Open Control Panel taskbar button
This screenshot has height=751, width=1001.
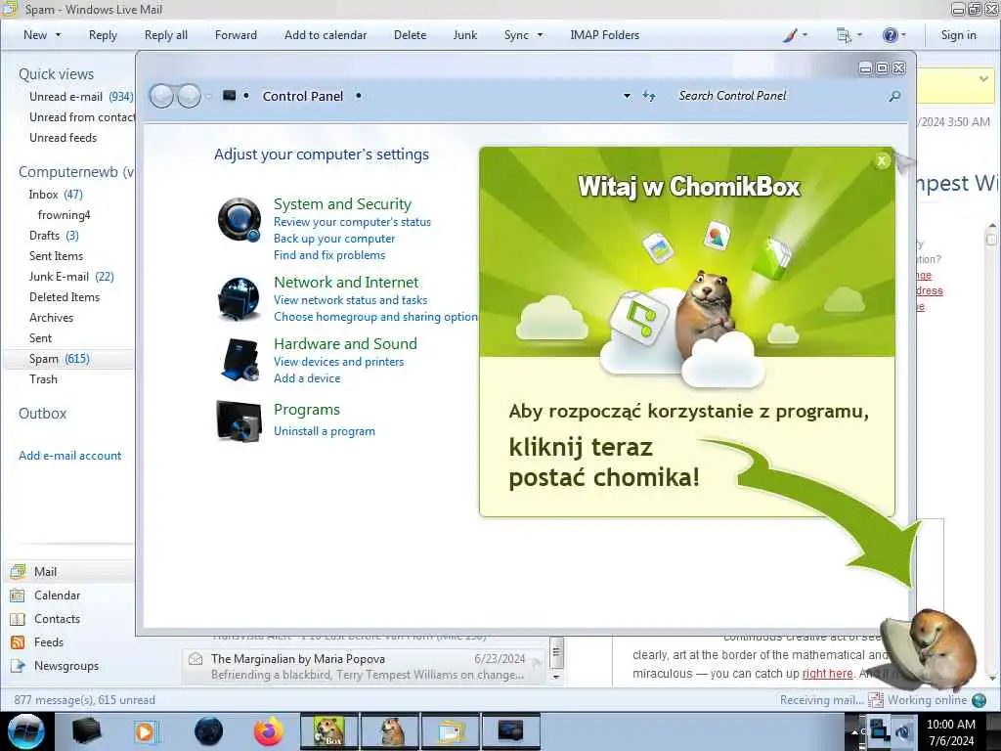pyautogui.click(x=510, y=731)
